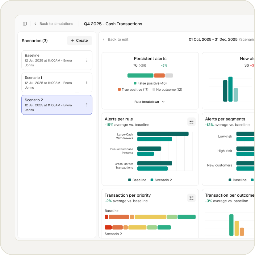Click the -2% average vs. baseline text
255x255 pixels.
[126, 201]
